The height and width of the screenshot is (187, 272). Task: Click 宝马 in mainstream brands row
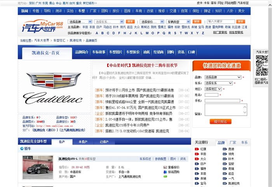(201, 27)
